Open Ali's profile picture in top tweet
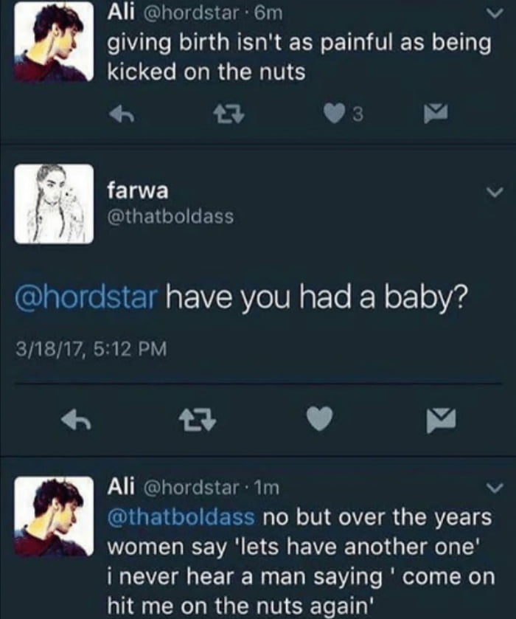Image resolution: width=516 pixels, height=619 pixels. 54,41
